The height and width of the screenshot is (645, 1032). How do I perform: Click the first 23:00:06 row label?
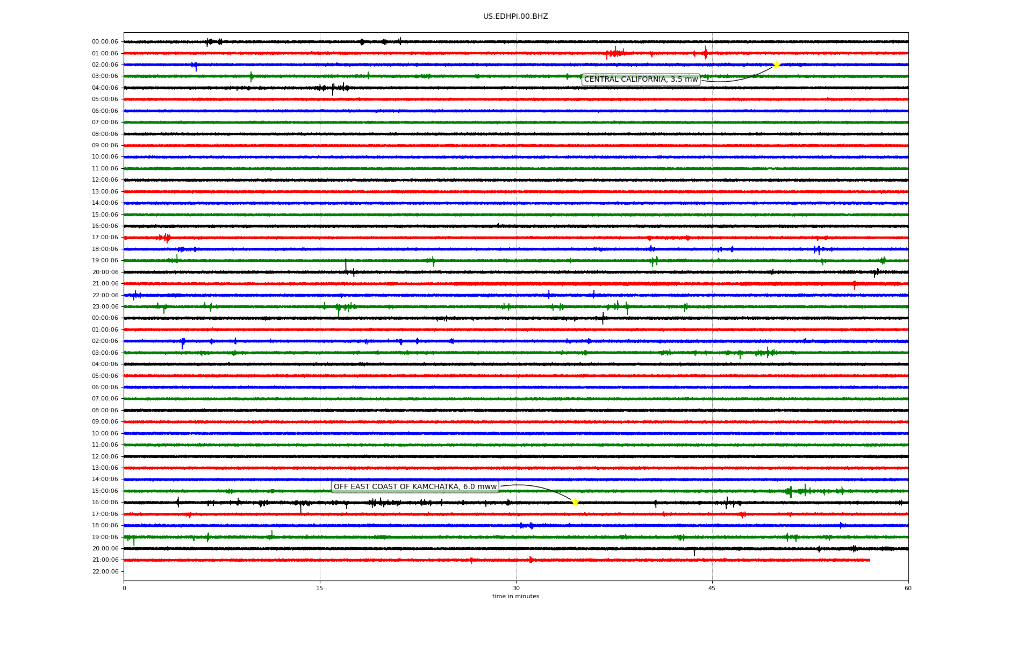click(x=105, y=307)
